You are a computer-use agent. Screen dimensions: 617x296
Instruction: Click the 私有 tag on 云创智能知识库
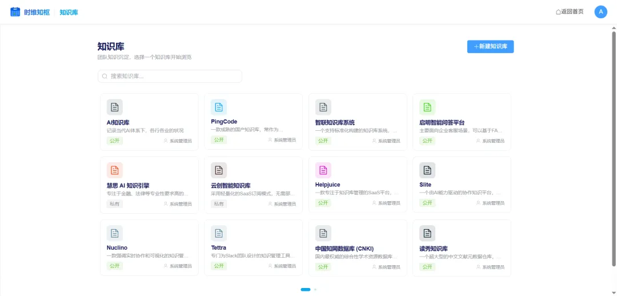point(219,204)
